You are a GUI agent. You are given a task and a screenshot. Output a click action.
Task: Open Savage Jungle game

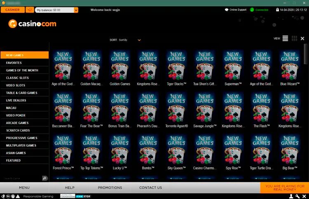coord(205,108)
